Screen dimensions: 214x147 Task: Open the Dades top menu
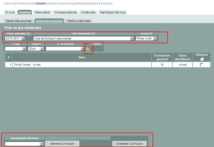tap(94, 4)
